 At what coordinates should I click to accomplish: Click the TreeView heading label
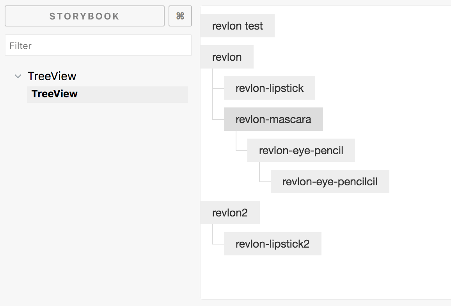[x=52, y=76]
